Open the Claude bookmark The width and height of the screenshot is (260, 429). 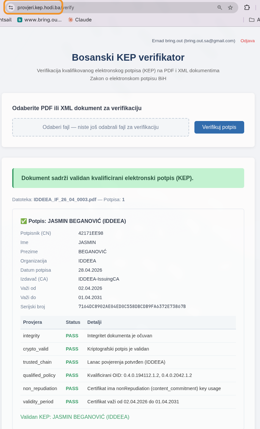[x=80, y=20]
